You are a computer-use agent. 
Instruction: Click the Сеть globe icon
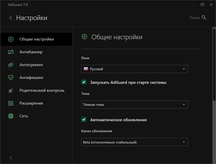point(11,116)
